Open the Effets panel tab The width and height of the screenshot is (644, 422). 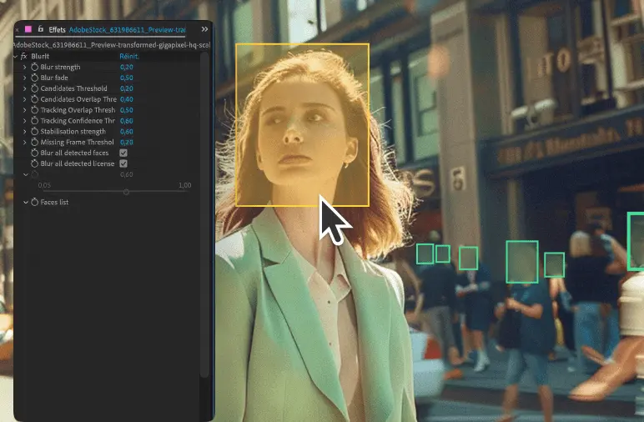pos(57,29)
